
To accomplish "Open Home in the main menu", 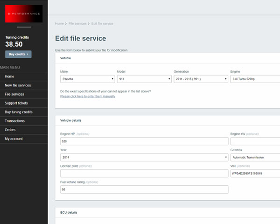I will point(10,77).
